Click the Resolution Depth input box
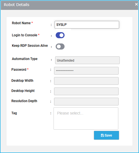The width and height of the screenshot is (139, 153). pos(86,102)
